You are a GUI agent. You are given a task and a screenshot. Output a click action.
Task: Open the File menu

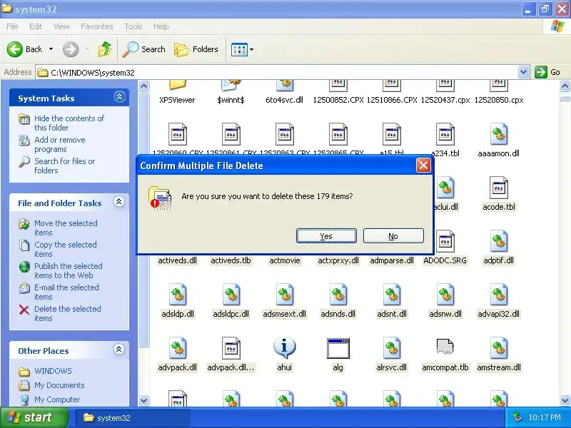pos(12,26)
